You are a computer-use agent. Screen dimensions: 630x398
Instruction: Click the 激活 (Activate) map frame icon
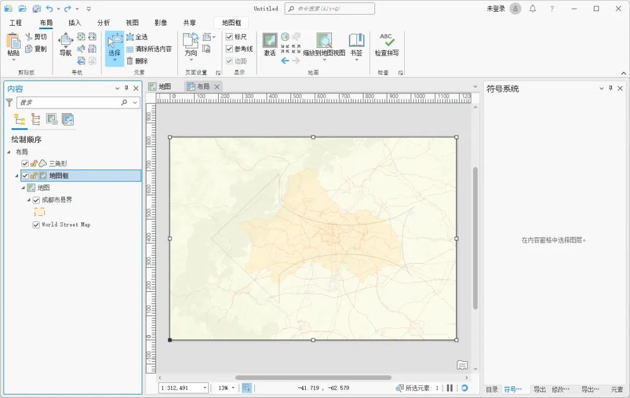pos(269,41)
